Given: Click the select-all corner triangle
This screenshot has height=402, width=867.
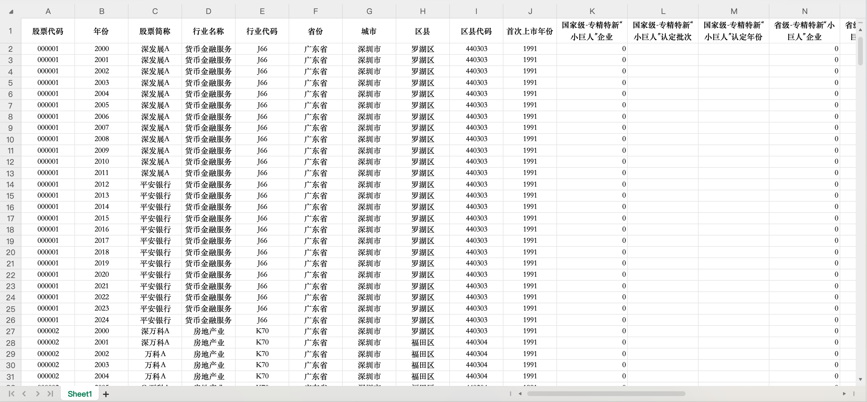Looking at the screenshot, I should tap(11, 12).
